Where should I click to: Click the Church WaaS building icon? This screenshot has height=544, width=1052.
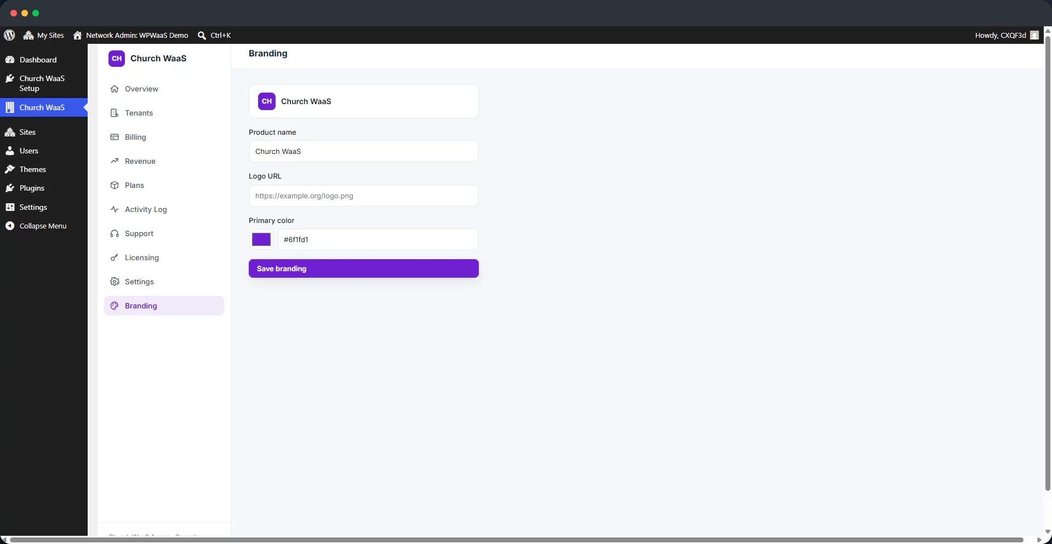(x=10, y=107)
